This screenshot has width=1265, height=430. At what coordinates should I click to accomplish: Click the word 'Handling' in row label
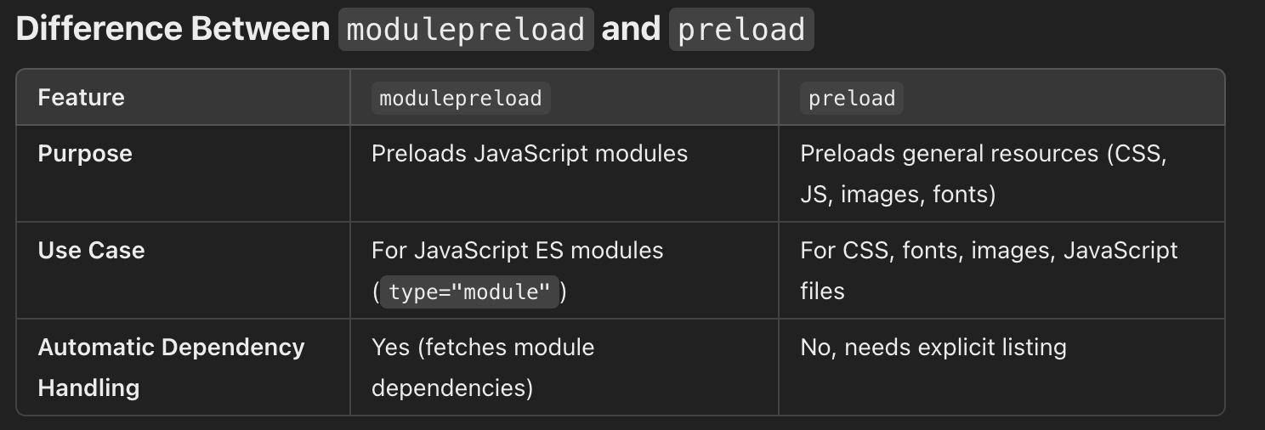pyautogui.click(x=88, y=388)
